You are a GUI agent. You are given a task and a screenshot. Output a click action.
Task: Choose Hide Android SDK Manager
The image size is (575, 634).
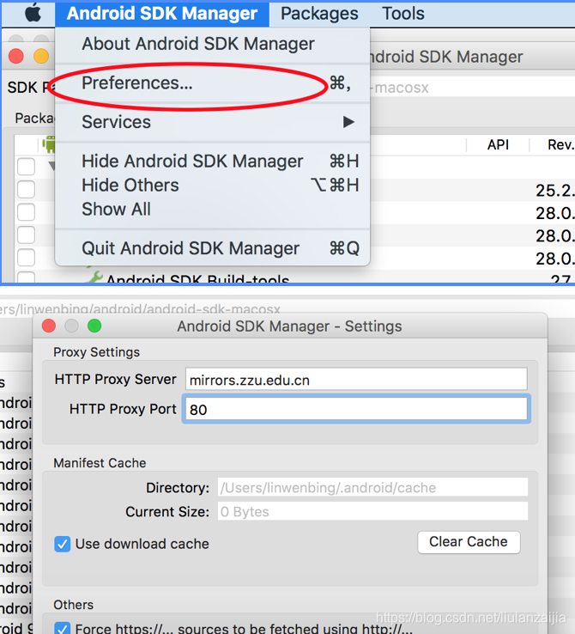tap(212, 161)
